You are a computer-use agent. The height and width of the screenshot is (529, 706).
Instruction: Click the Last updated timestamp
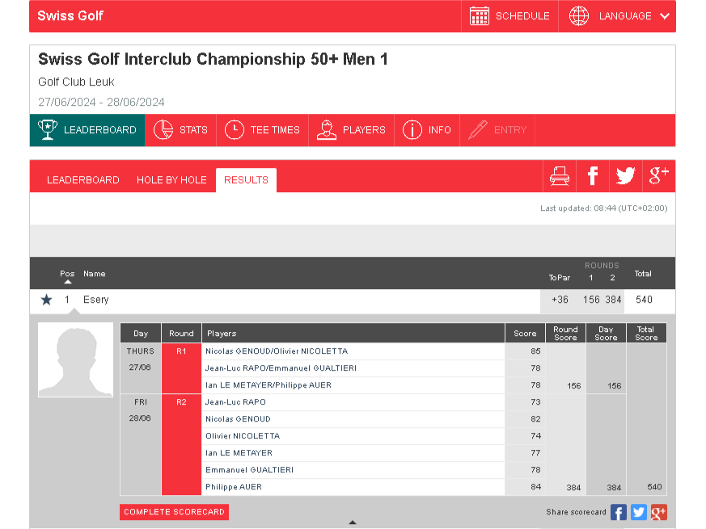[x=604, y=208]
